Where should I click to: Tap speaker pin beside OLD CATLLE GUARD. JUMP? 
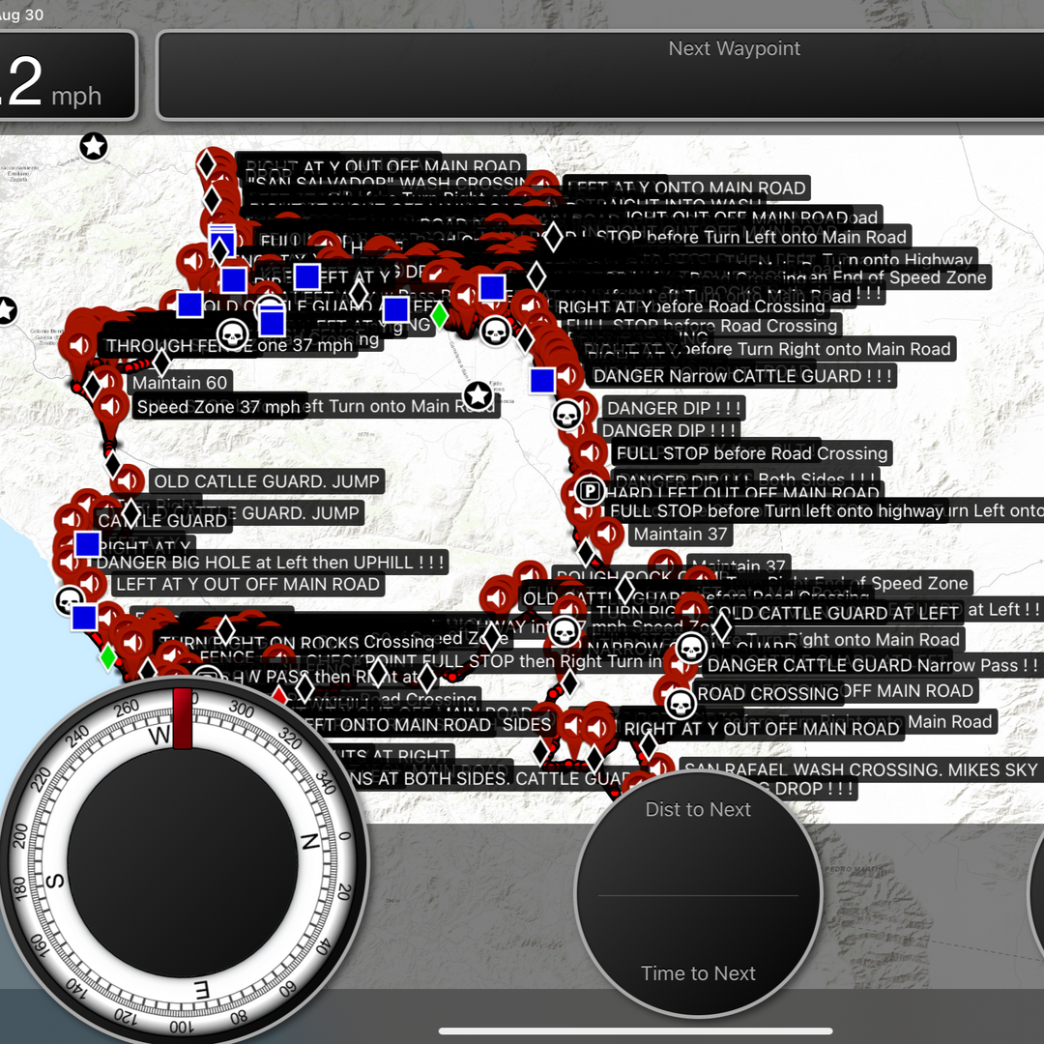click(x=129, y=480)
